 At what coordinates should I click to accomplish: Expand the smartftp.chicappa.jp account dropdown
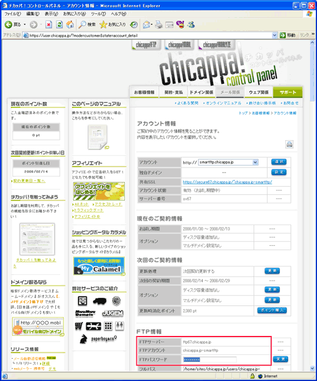(x=255, y=162)
